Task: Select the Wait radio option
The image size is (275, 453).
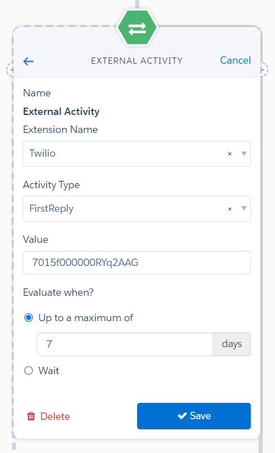Action: pos(29,370)
